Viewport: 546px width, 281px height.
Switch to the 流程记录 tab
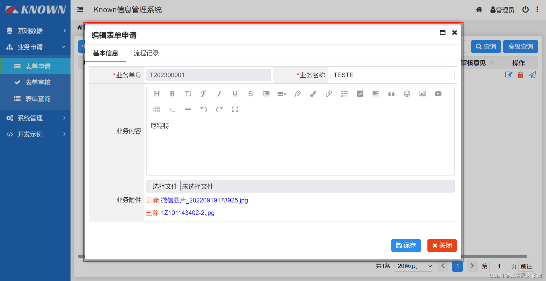(146, 53)
